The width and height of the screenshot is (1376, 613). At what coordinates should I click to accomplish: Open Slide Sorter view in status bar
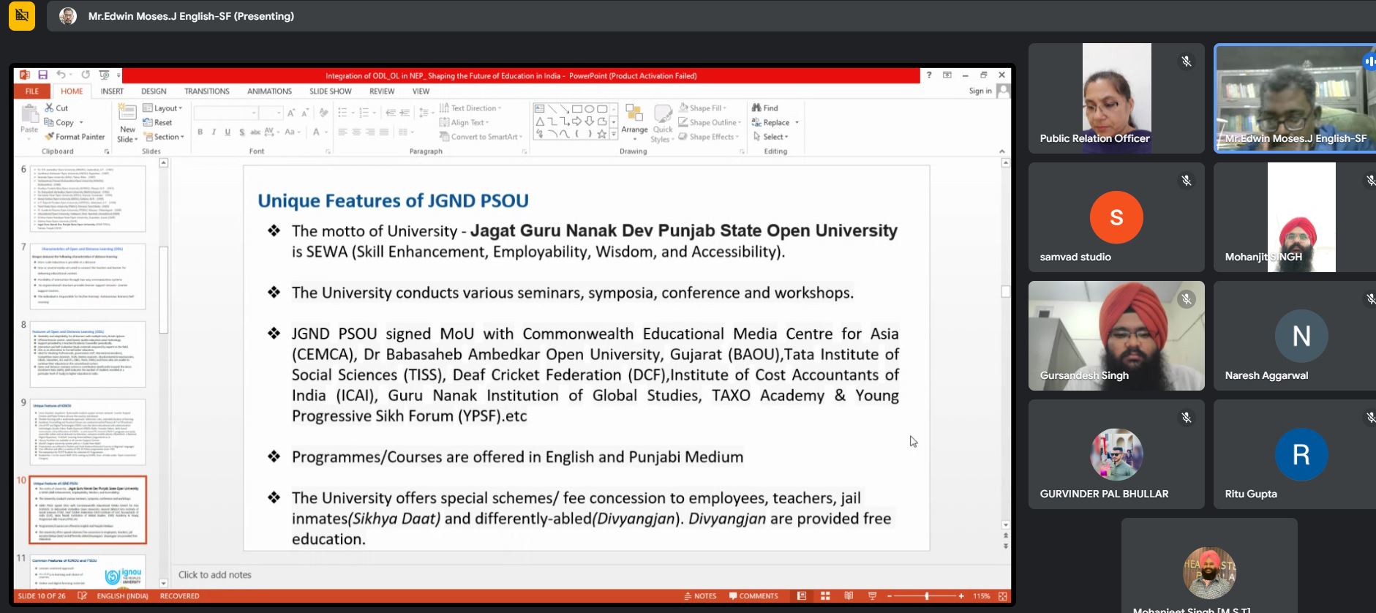click(x=825, y=596)
